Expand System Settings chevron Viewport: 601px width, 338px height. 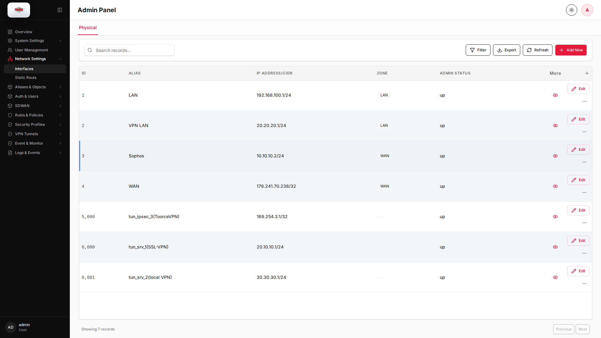click(60, 41)
